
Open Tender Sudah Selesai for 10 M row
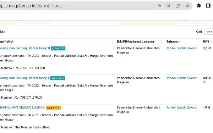[182, 107]
